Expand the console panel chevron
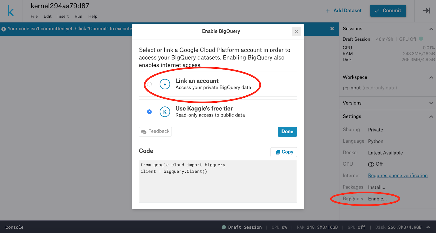The image size is (436, 233). [x=428, y=227]
